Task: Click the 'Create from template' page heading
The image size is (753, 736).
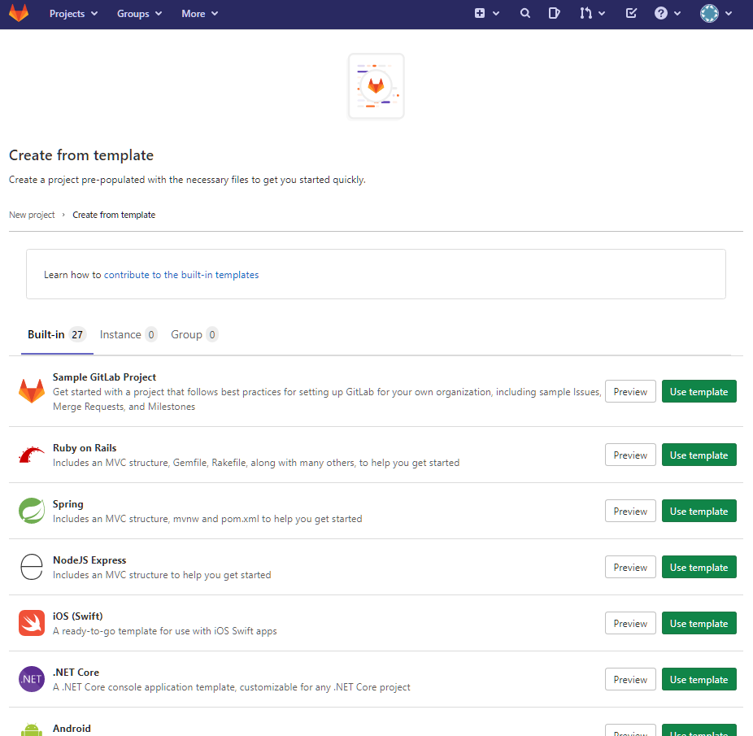Action: pos(81,155)
